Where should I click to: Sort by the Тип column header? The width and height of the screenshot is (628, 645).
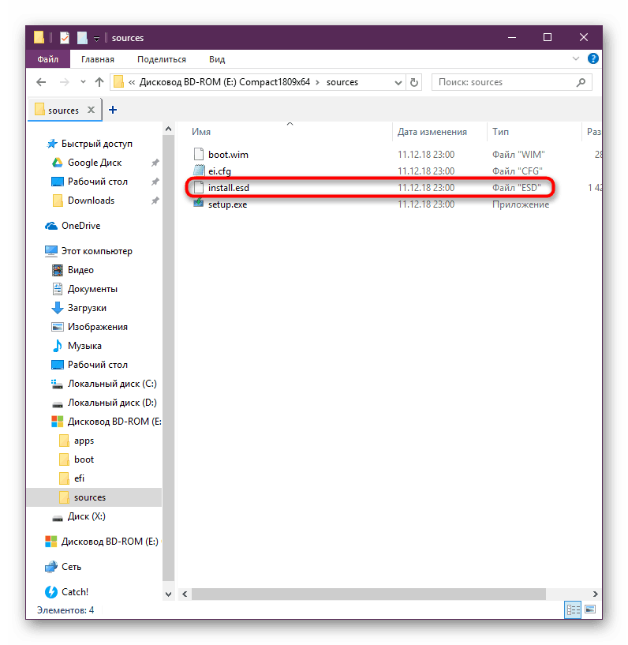500,132
